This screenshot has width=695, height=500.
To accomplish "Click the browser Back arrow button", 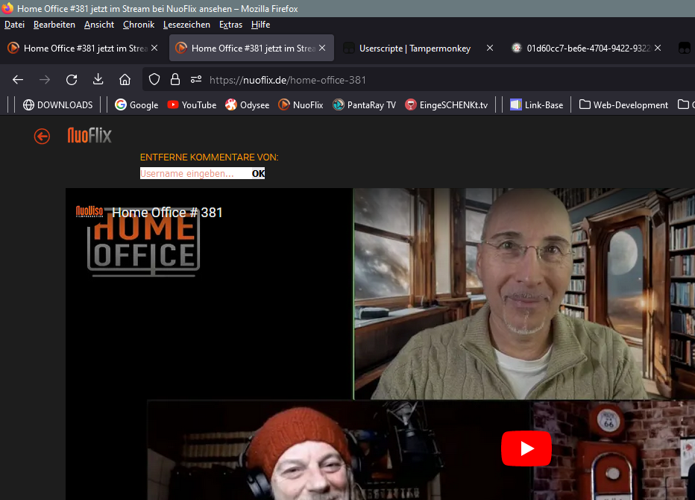I will [x=18, y=80].
